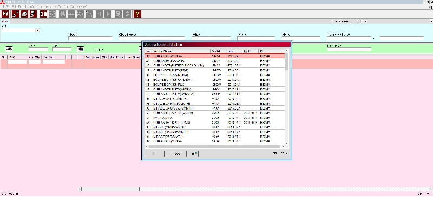Click the leftmost dark red toolbar icon with white letters
Viewport: 433px width, 197px height.
[x=5, y=14]
